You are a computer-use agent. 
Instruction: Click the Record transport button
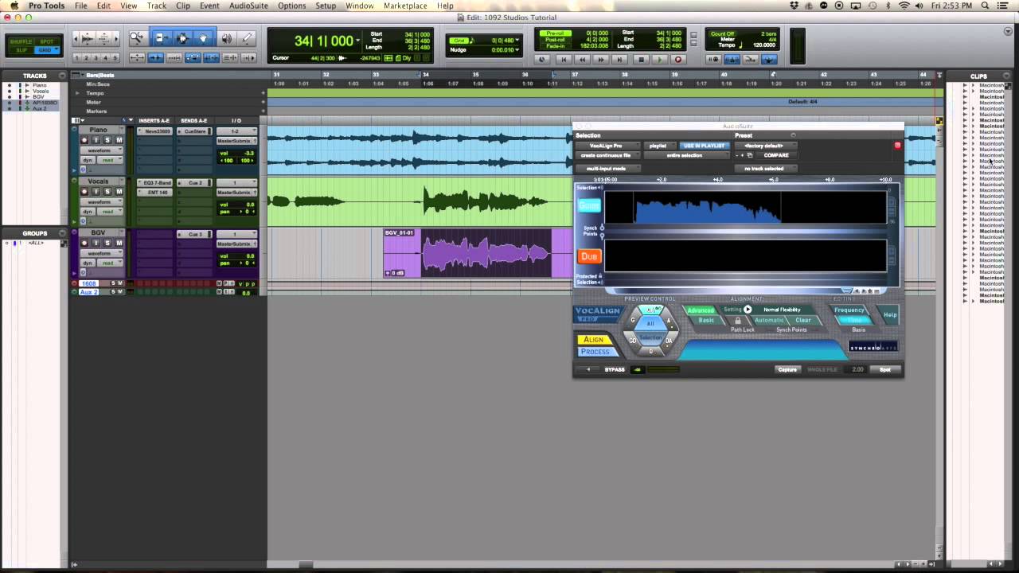(678, 60)
